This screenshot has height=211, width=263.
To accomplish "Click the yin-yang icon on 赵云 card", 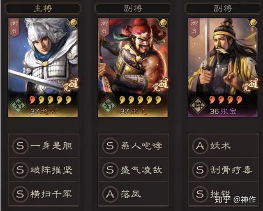I will [74, 22].
